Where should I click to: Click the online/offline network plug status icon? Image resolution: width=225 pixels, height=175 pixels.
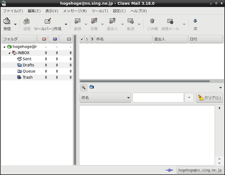(x=169, y=170)
